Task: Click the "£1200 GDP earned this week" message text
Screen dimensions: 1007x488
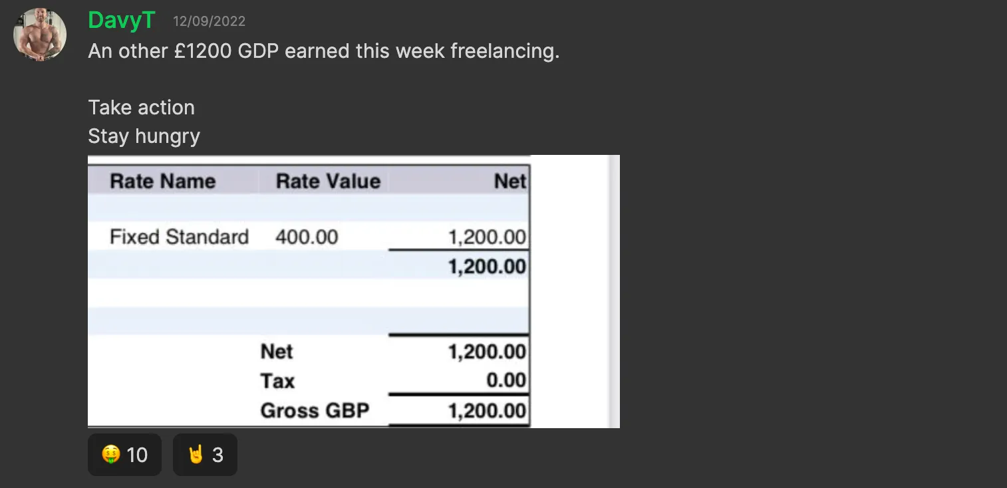Action: coord(309,51)
